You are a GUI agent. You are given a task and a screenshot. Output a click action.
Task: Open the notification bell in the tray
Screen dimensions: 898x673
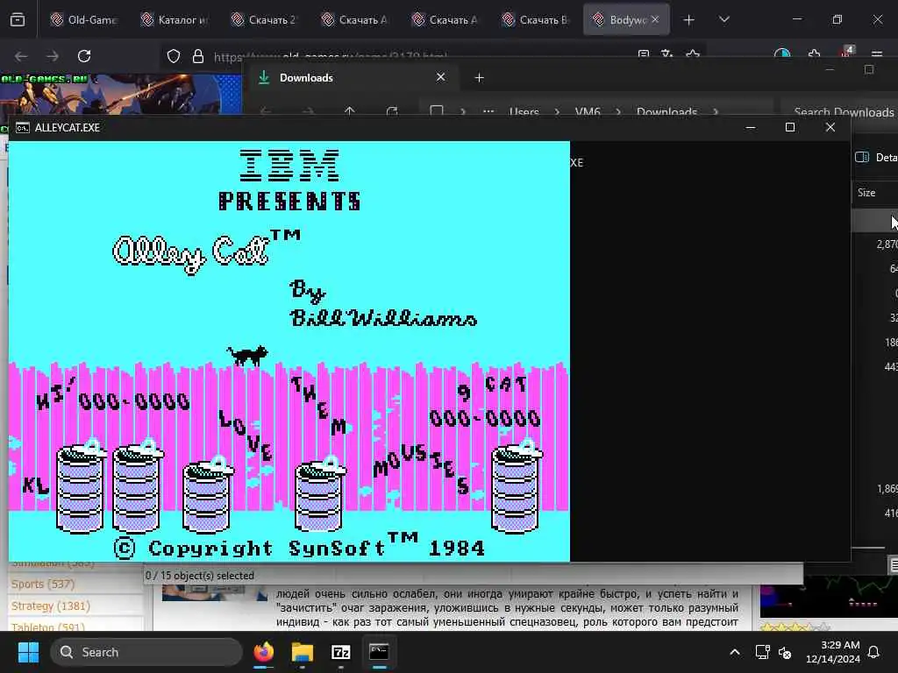[874, 652]
